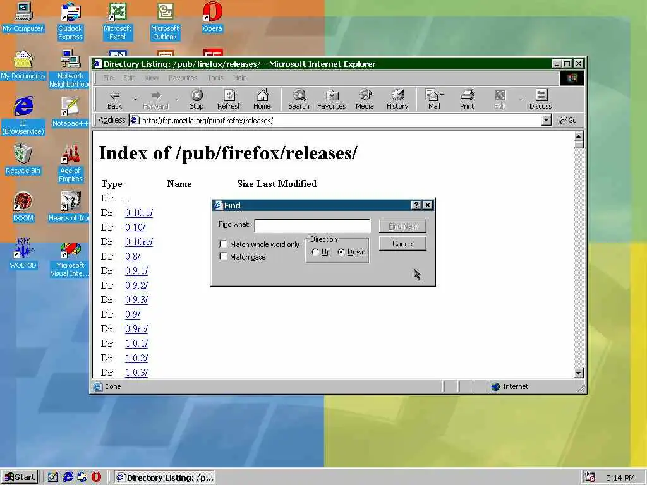Viewport: 647px width, 485px height.
Task: Open the Tools menu
Action: click(215, 78)
